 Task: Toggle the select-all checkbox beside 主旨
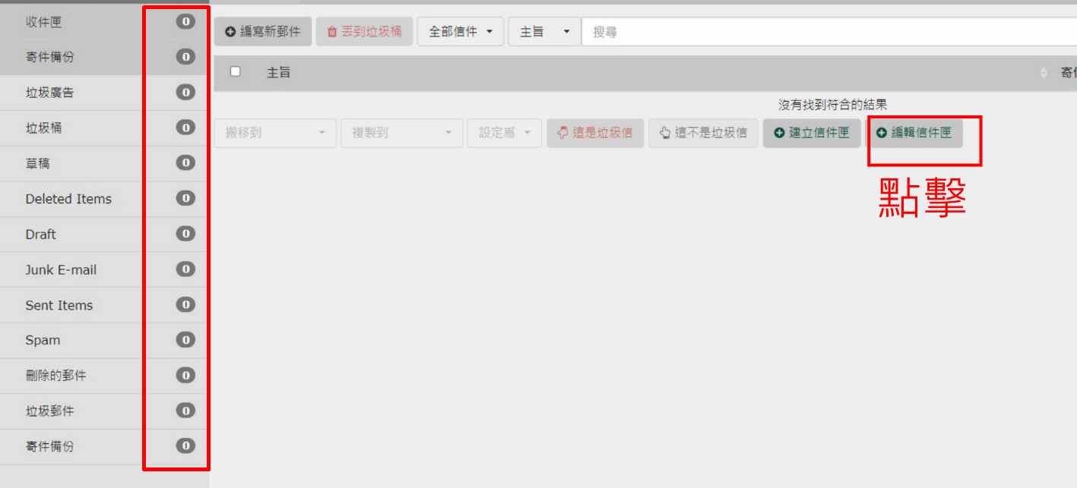[x=235, y=71]
